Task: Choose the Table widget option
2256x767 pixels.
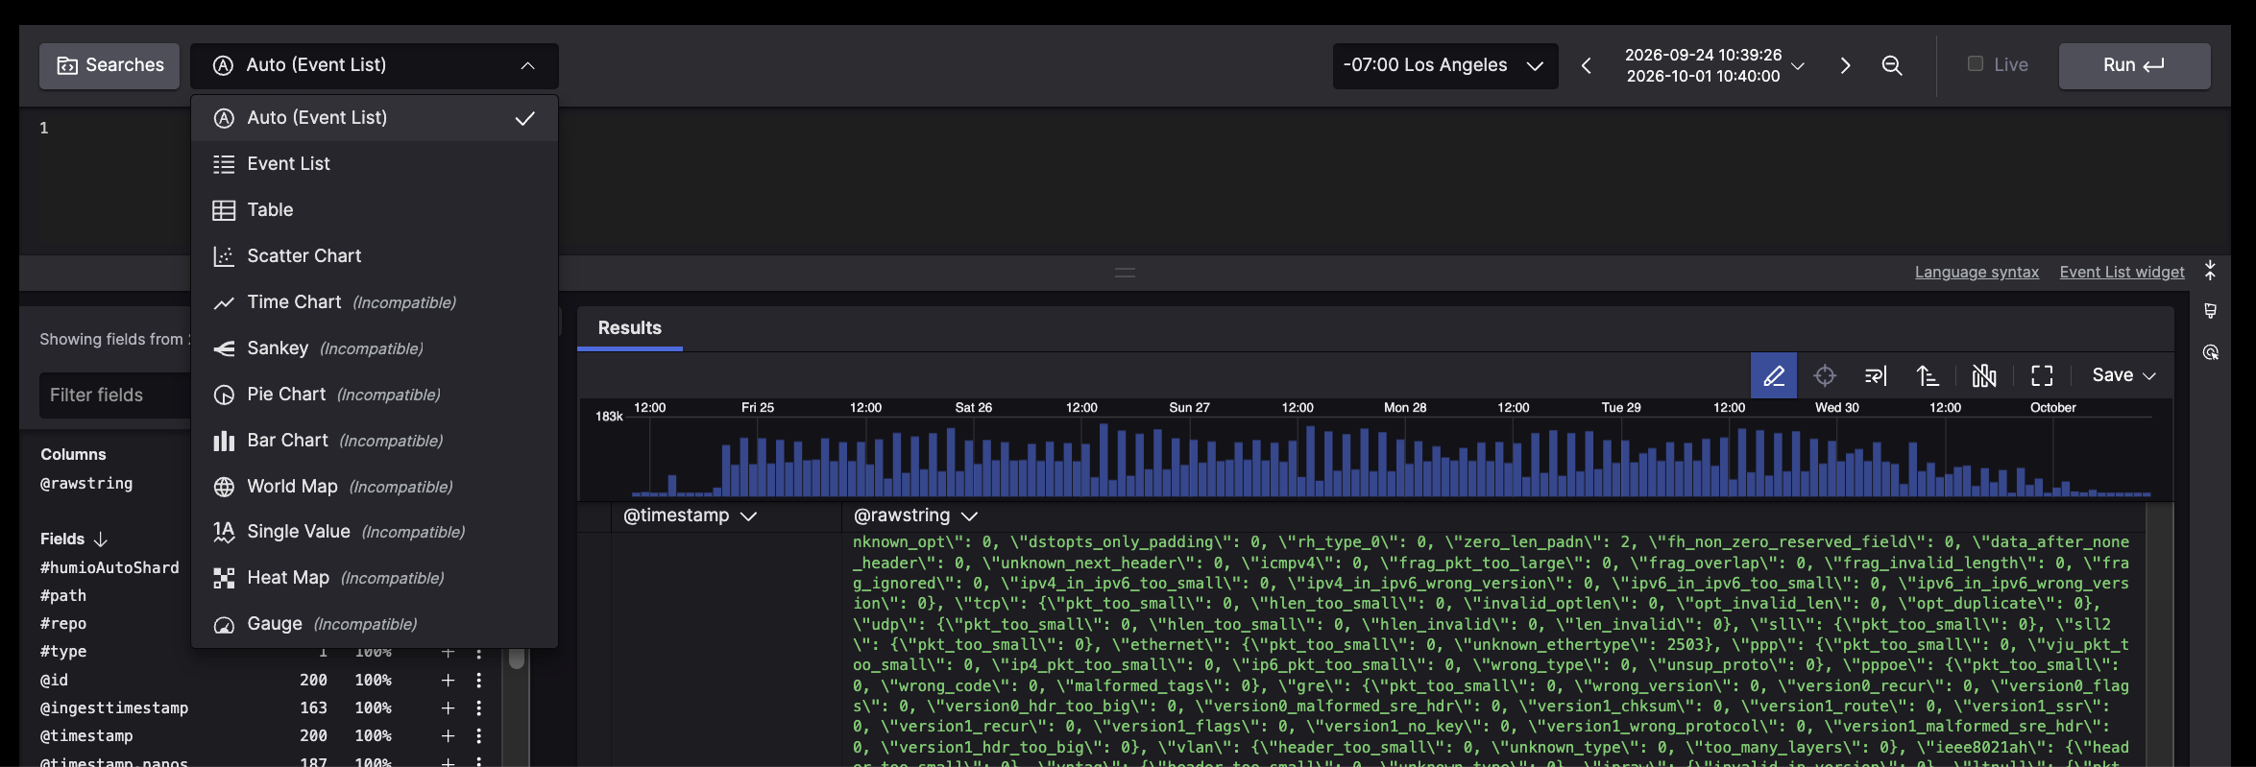Action: tap(375, 210)
